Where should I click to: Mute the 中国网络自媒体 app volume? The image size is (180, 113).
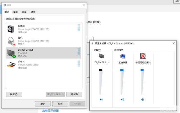[x=143, y=100]
